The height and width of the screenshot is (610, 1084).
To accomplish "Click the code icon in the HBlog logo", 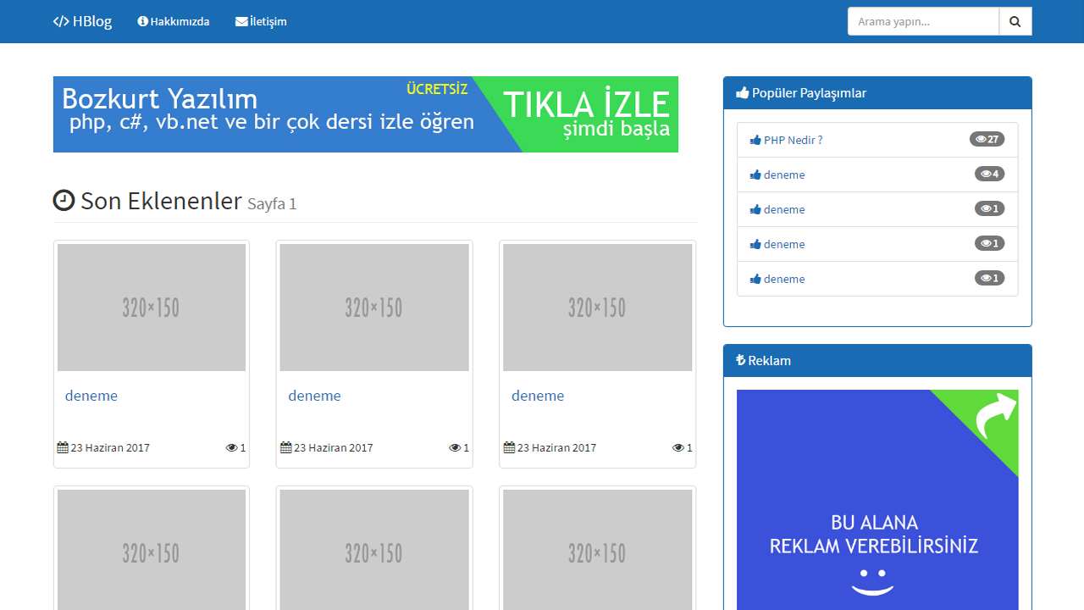I will 59,20.
